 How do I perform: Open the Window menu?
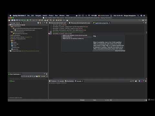[62, 15]
